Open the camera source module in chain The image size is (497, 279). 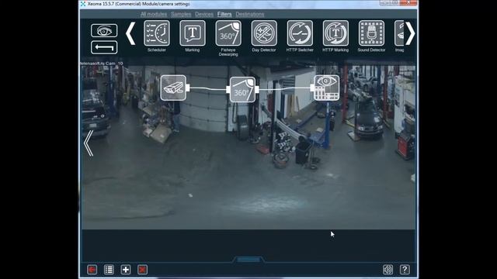tap(173, 88)
